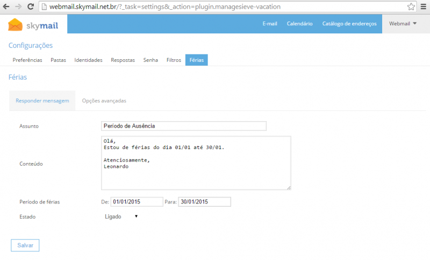Click the Assunto label
Screen dimensions: 430x260
(29, 126)
